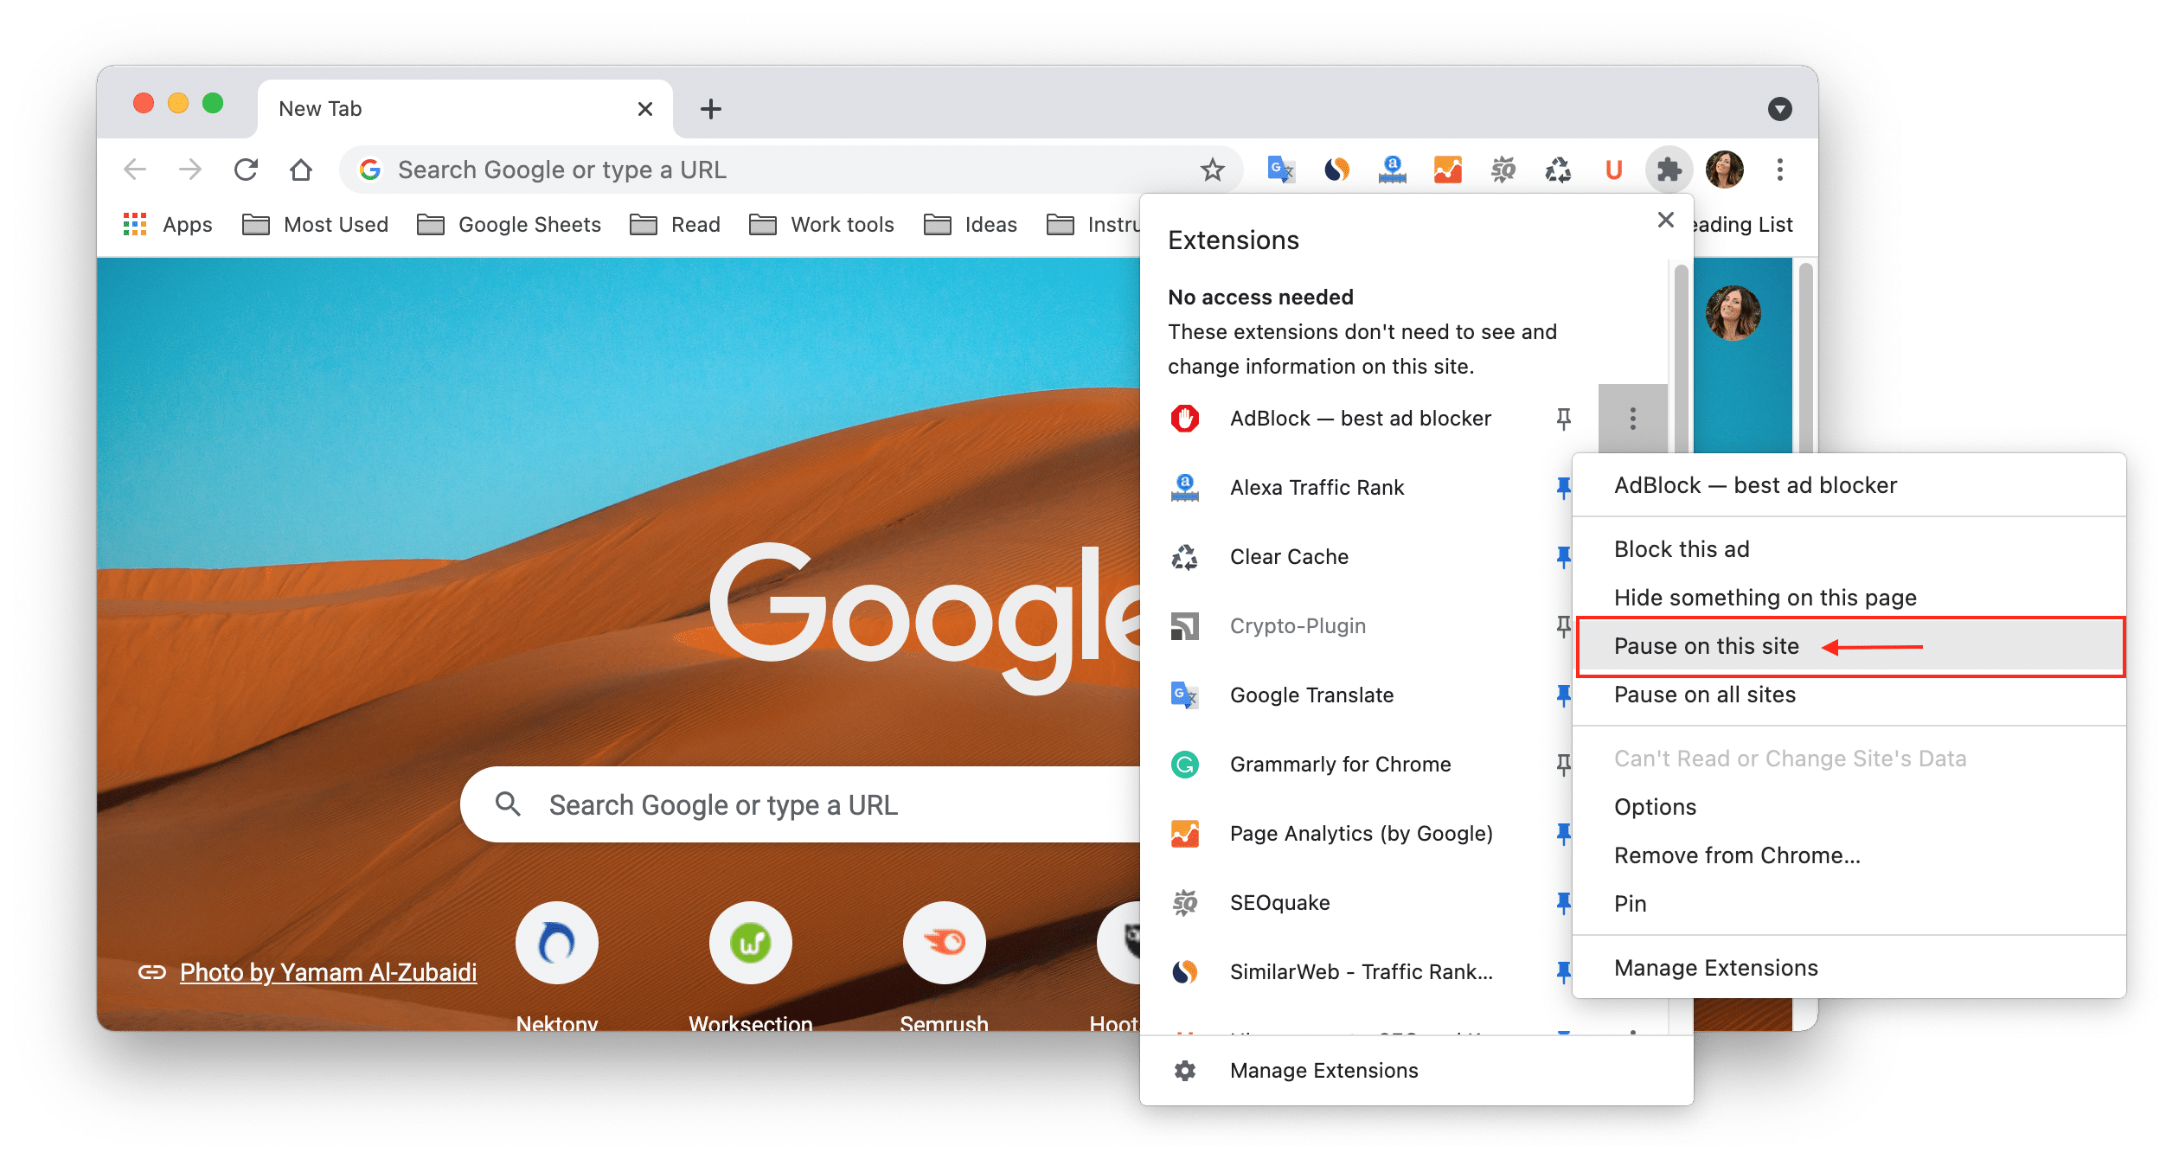Toggle Alexa Traffic Rank pin
This screenshot has width=2166, height=1159.
pyautogui.click(x=1564, y=487)
